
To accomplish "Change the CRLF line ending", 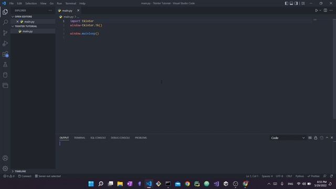I will (x=289, y=176).
